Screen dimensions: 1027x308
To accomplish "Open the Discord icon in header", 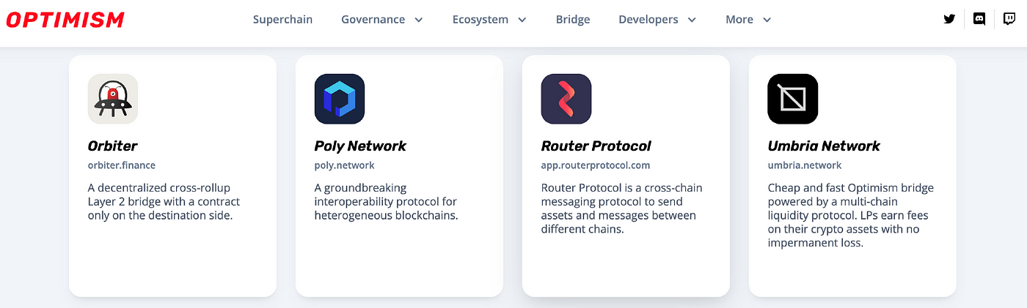I will (979, 20).
